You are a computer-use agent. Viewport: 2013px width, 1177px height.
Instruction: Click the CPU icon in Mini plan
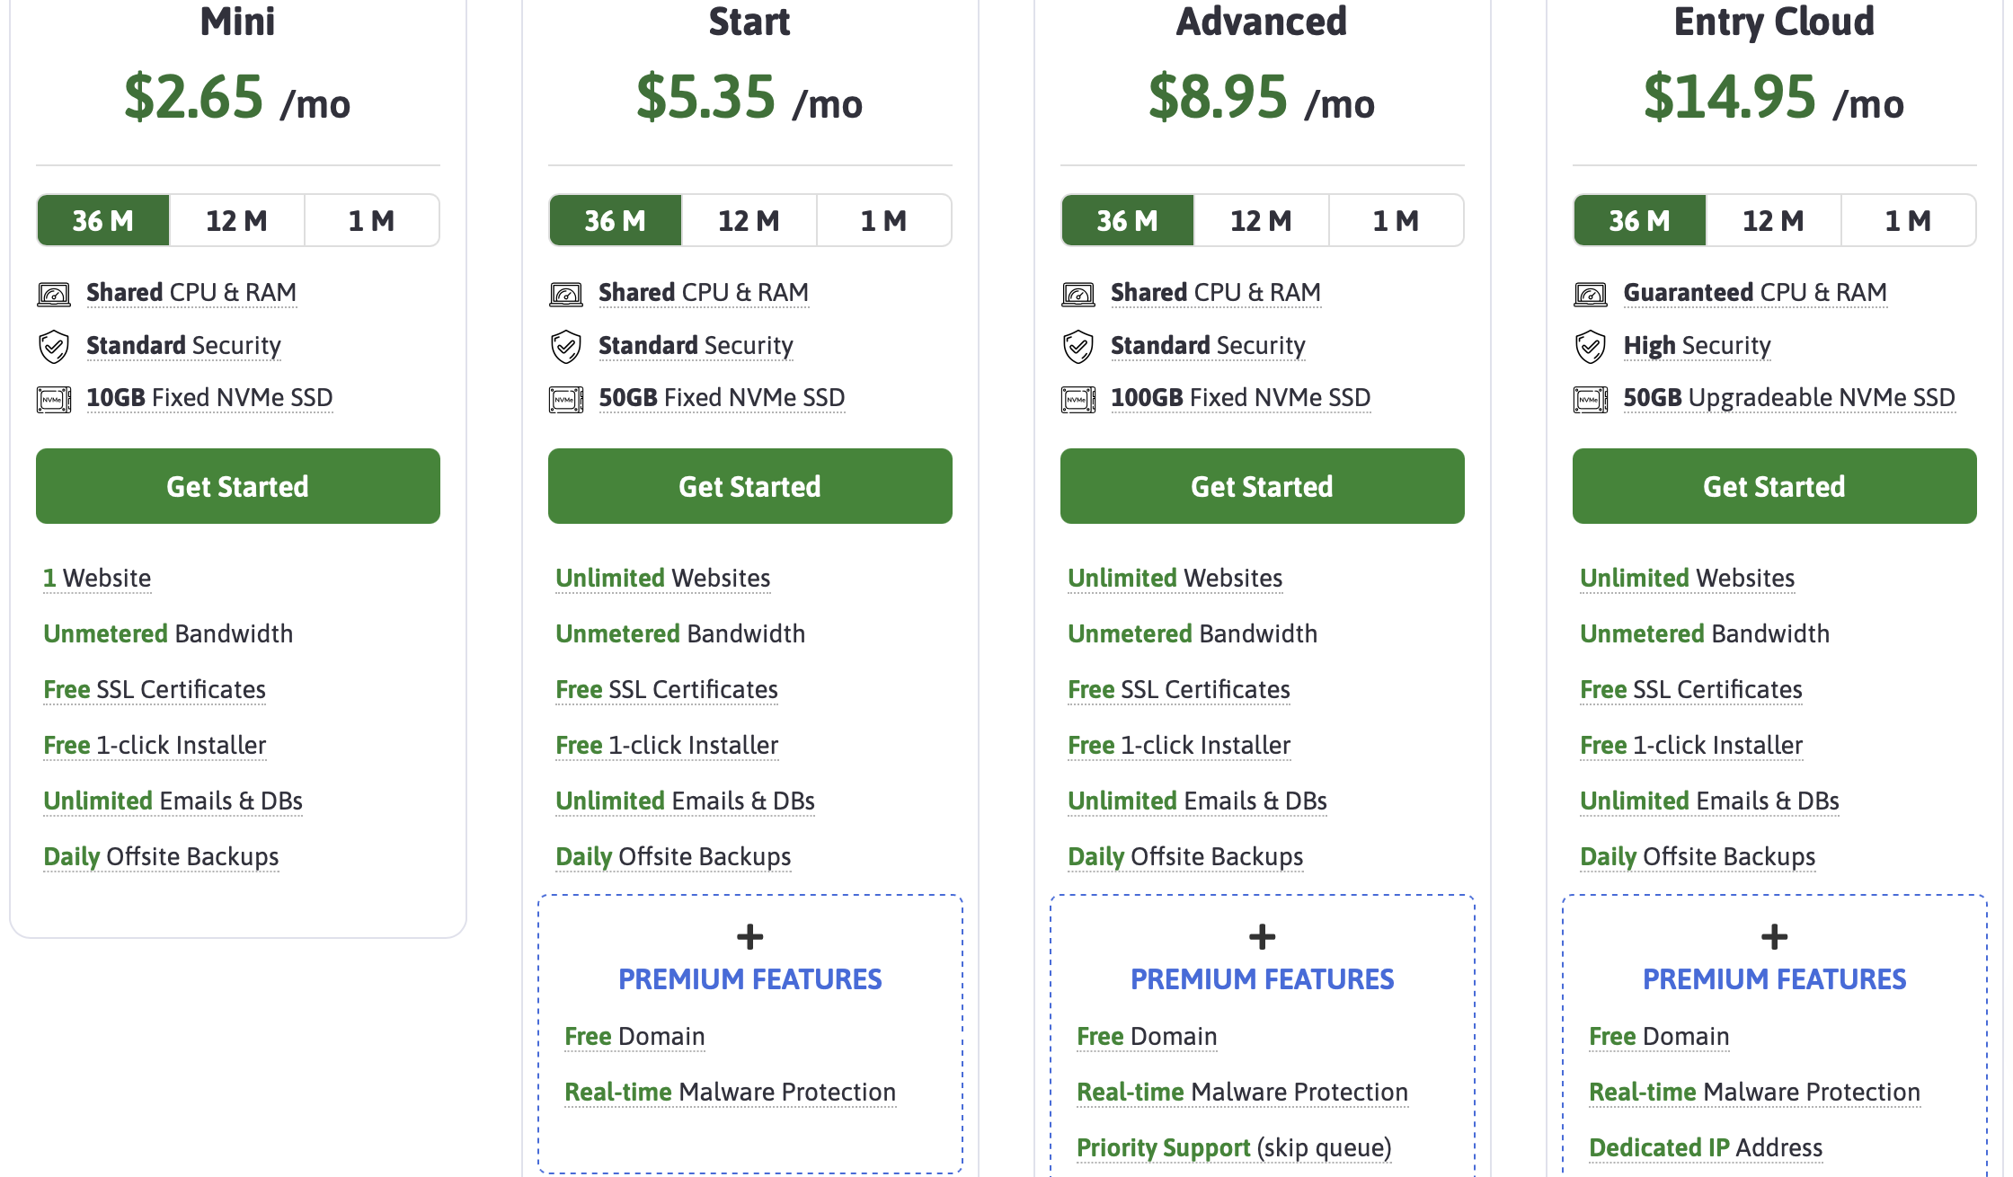pos(54,294)
